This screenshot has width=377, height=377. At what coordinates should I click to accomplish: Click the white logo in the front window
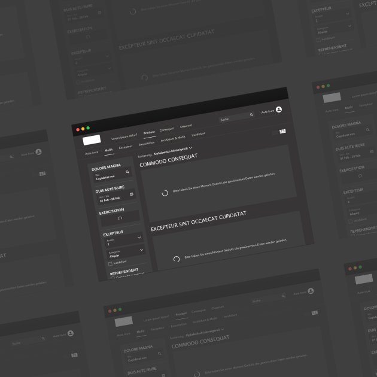coord(92,140)
